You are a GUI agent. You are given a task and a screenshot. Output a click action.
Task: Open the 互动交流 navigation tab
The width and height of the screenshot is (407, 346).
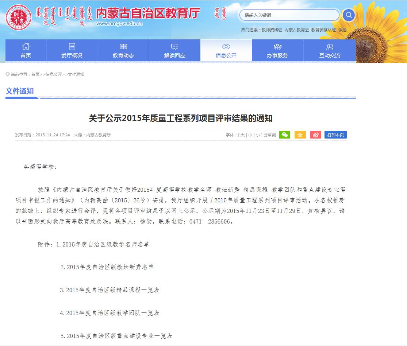click(330, 50)
